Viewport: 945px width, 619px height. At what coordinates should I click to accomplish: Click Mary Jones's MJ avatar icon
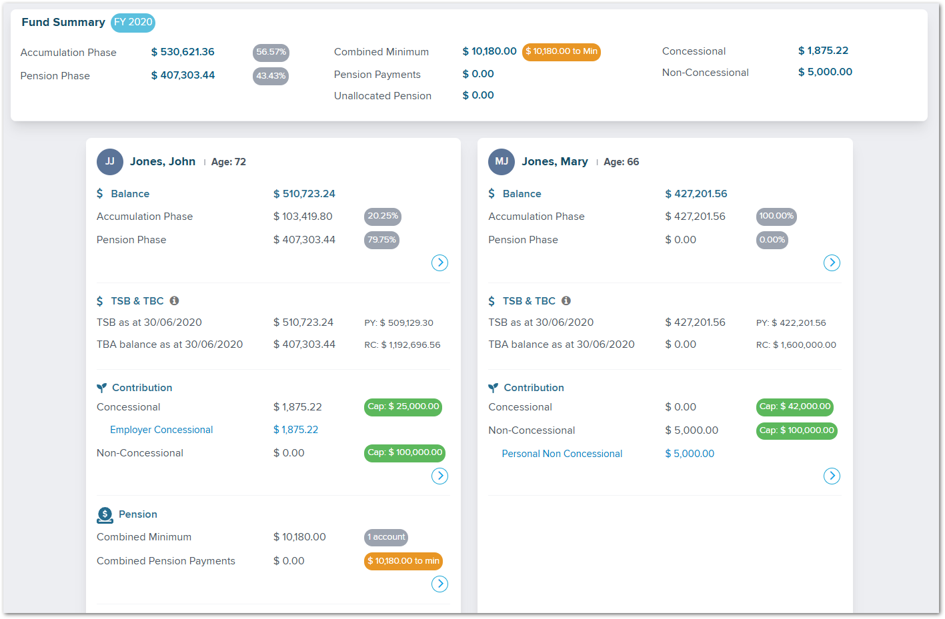click(502, 162)
